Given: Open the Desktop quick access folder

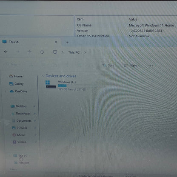Looking at the screenshot, I should pyautogui.click(x=21, y=106).
